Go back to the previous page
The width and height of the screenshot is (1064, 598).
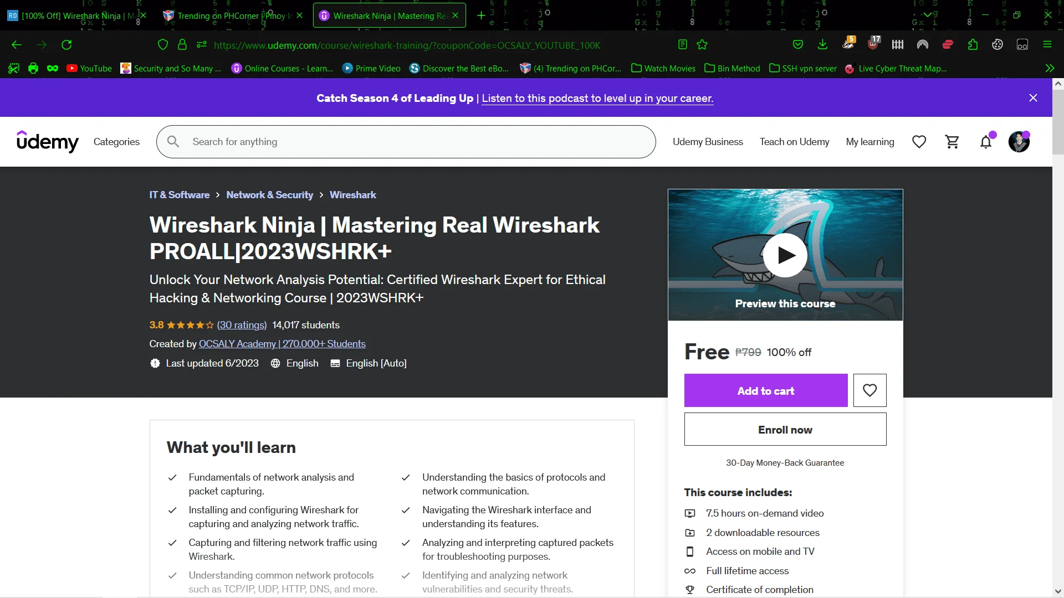[17, 45]
